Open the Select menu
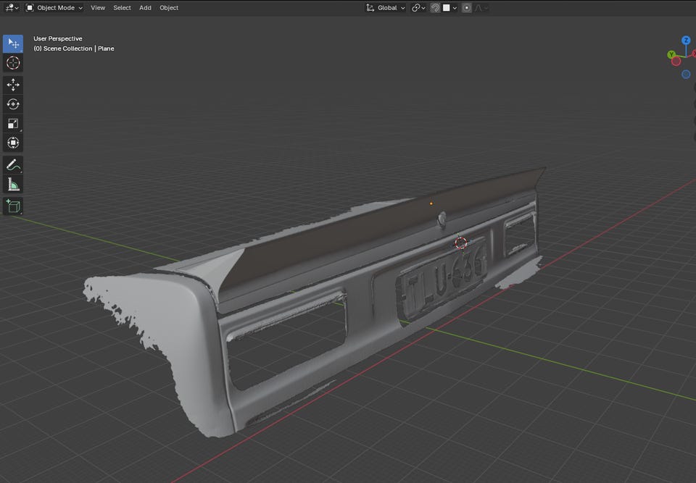696x483 pixels. [122, 7]
